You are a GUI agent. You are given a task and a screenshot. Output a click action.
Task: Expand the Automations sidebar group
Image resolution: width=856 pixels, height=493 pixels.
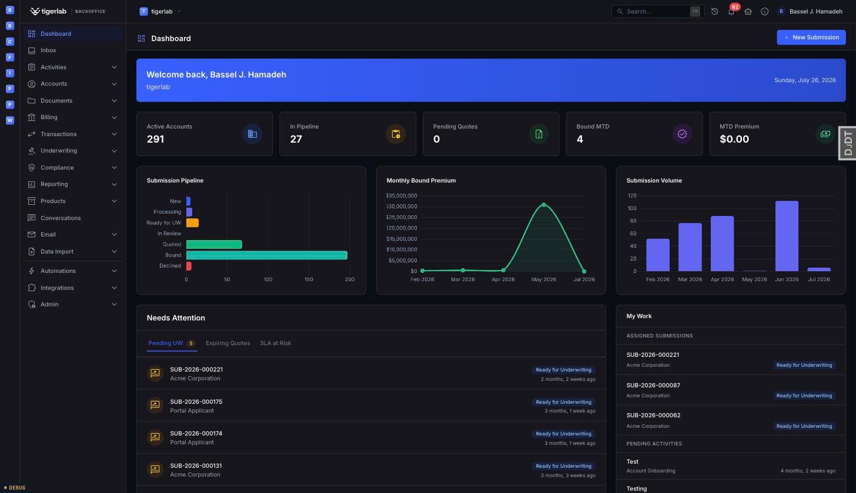[x=73, y=271]
